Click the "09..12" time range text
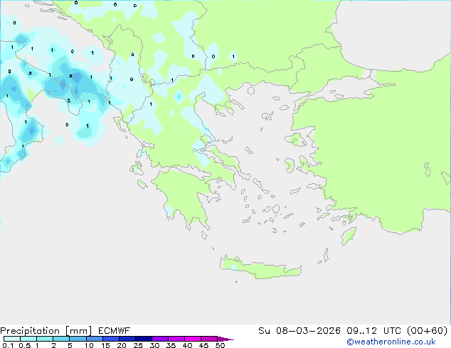The height and width of the screenshot is (348, 451). point(361,331)
